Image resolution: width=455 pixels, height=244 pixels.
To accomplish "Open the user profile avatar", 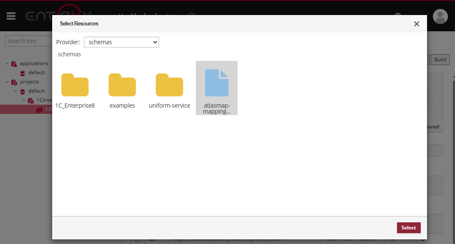I will pyautogui.click(x=440, y=17).
